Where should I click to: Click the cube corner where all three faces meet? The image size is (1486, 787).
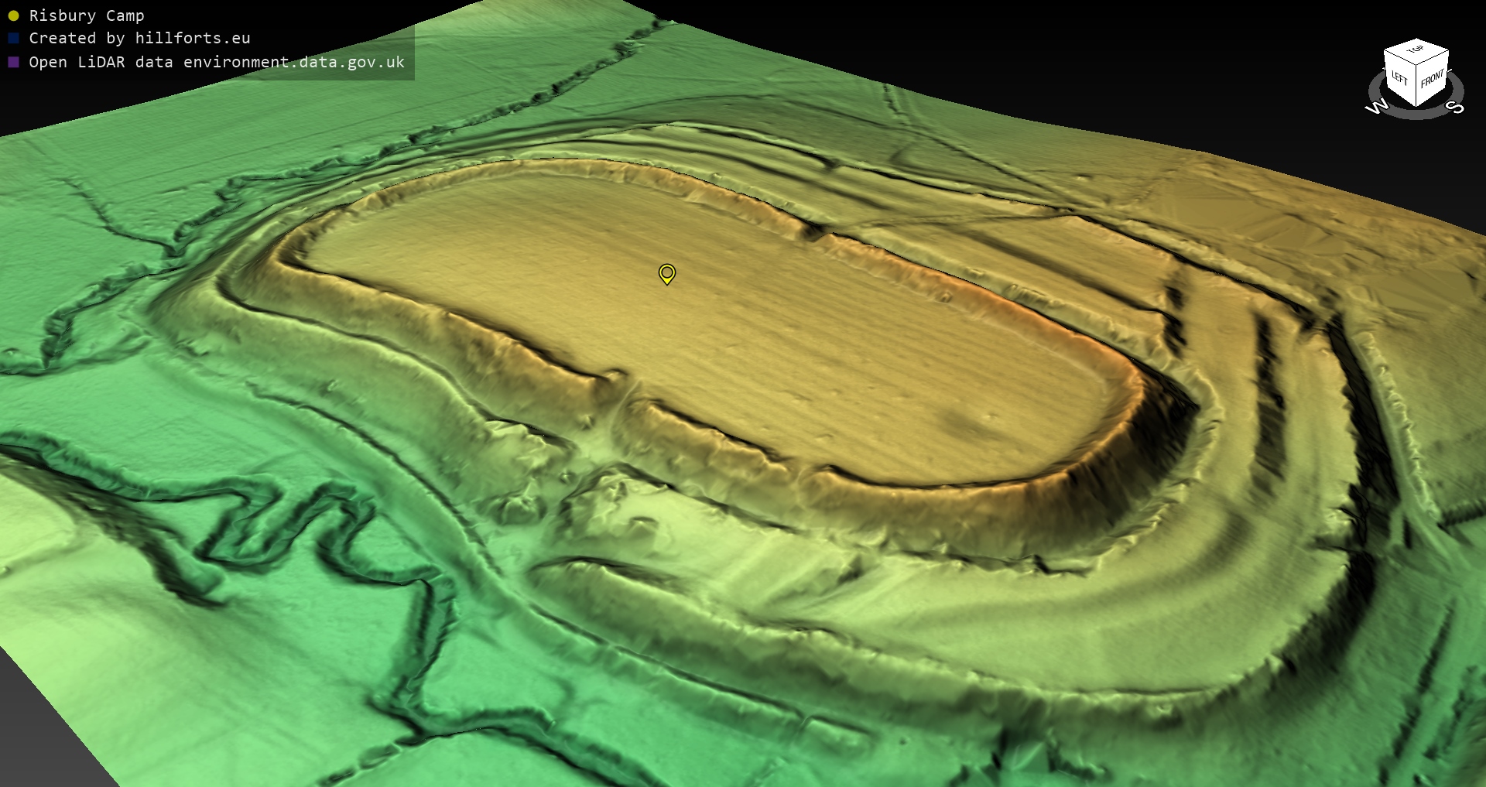coord(1417,66)
